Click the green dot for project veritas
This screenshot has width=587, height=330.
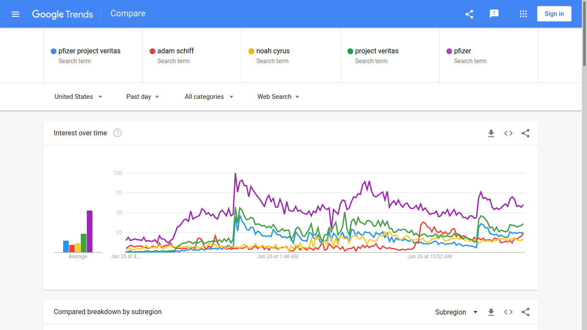click(x=350, y=51)
